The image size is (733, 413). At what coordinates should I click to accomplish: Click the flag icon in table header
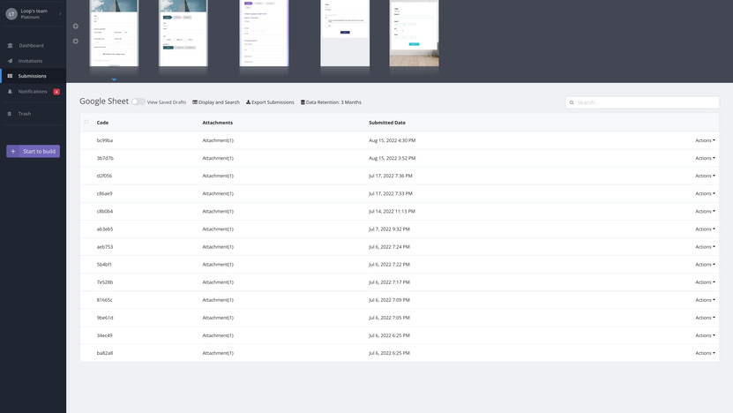tap(86, 123)
